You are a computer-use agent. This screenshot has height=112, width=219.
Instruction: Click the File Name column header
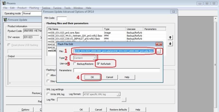[x=75, y=29]
